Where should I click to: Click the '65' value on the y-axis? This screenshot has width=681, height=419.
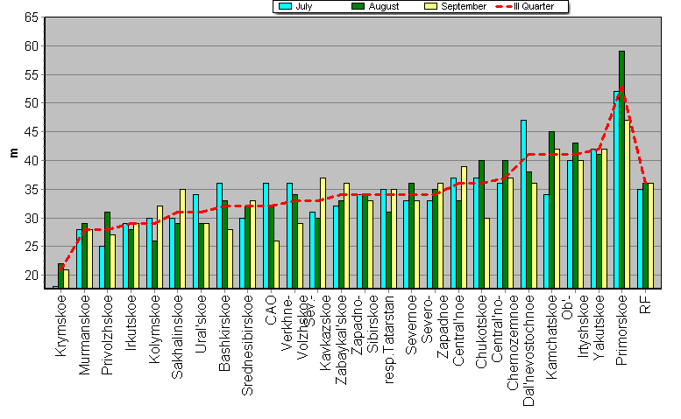[32, 17]
